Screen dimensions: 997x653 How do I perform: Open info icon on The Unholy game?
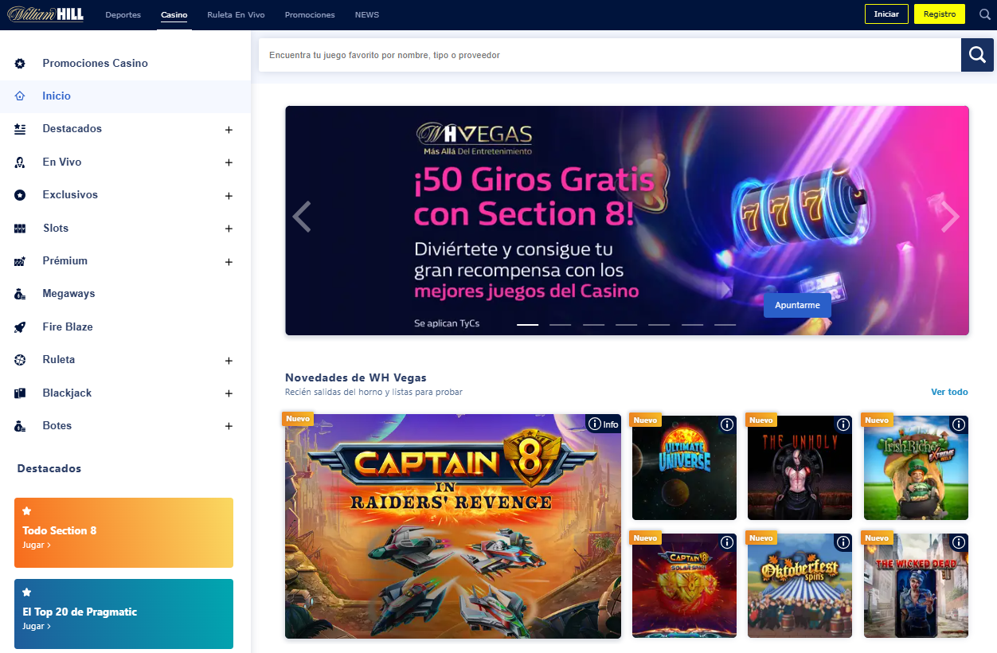point(843,424)
